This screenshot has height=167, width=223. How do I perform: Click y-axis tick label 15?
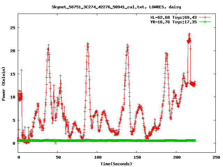[13, 74]
